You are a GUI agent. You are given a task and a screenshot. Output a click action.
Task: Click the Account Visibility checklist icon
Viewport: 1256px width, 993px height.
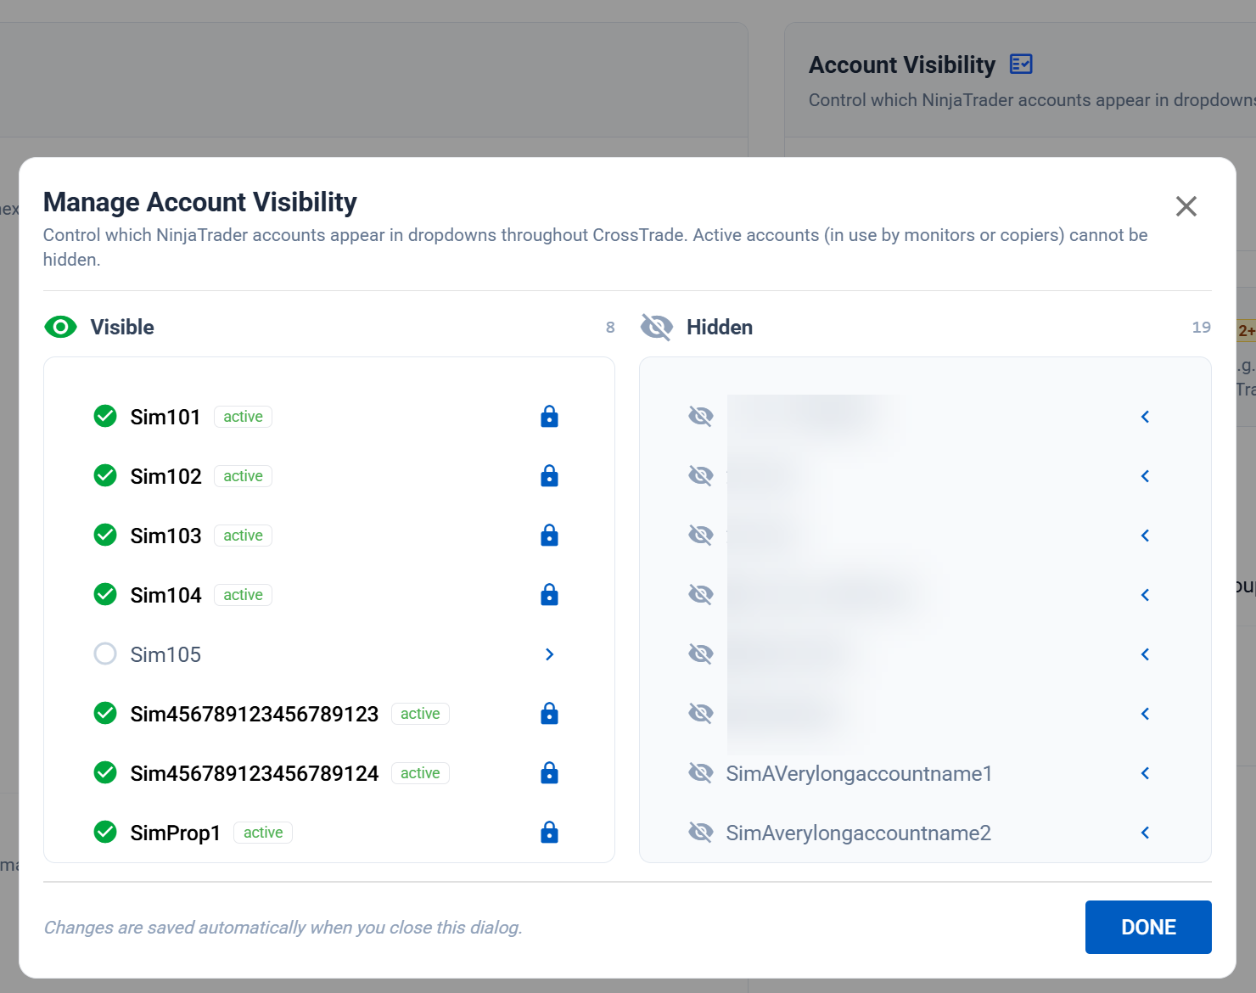pyautogui.click(x=1021, y=64)
